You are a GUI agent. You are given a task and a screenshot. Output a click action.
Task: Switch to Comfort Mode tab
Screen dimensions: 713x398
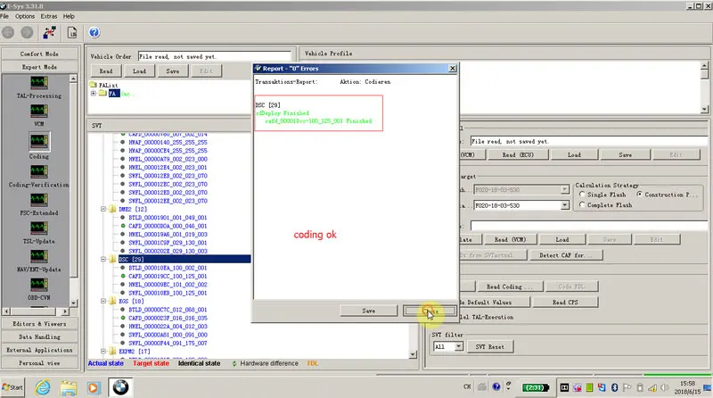tap(39, 54)
